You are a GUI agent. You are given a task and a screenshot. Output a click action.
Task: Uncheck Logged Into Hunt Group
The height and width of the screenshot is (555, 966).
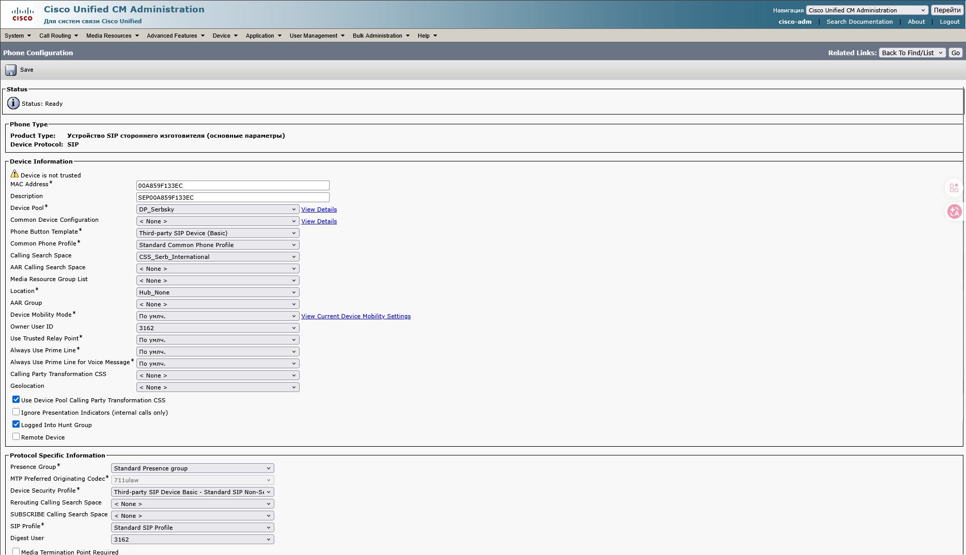click(x=16, y=425)
